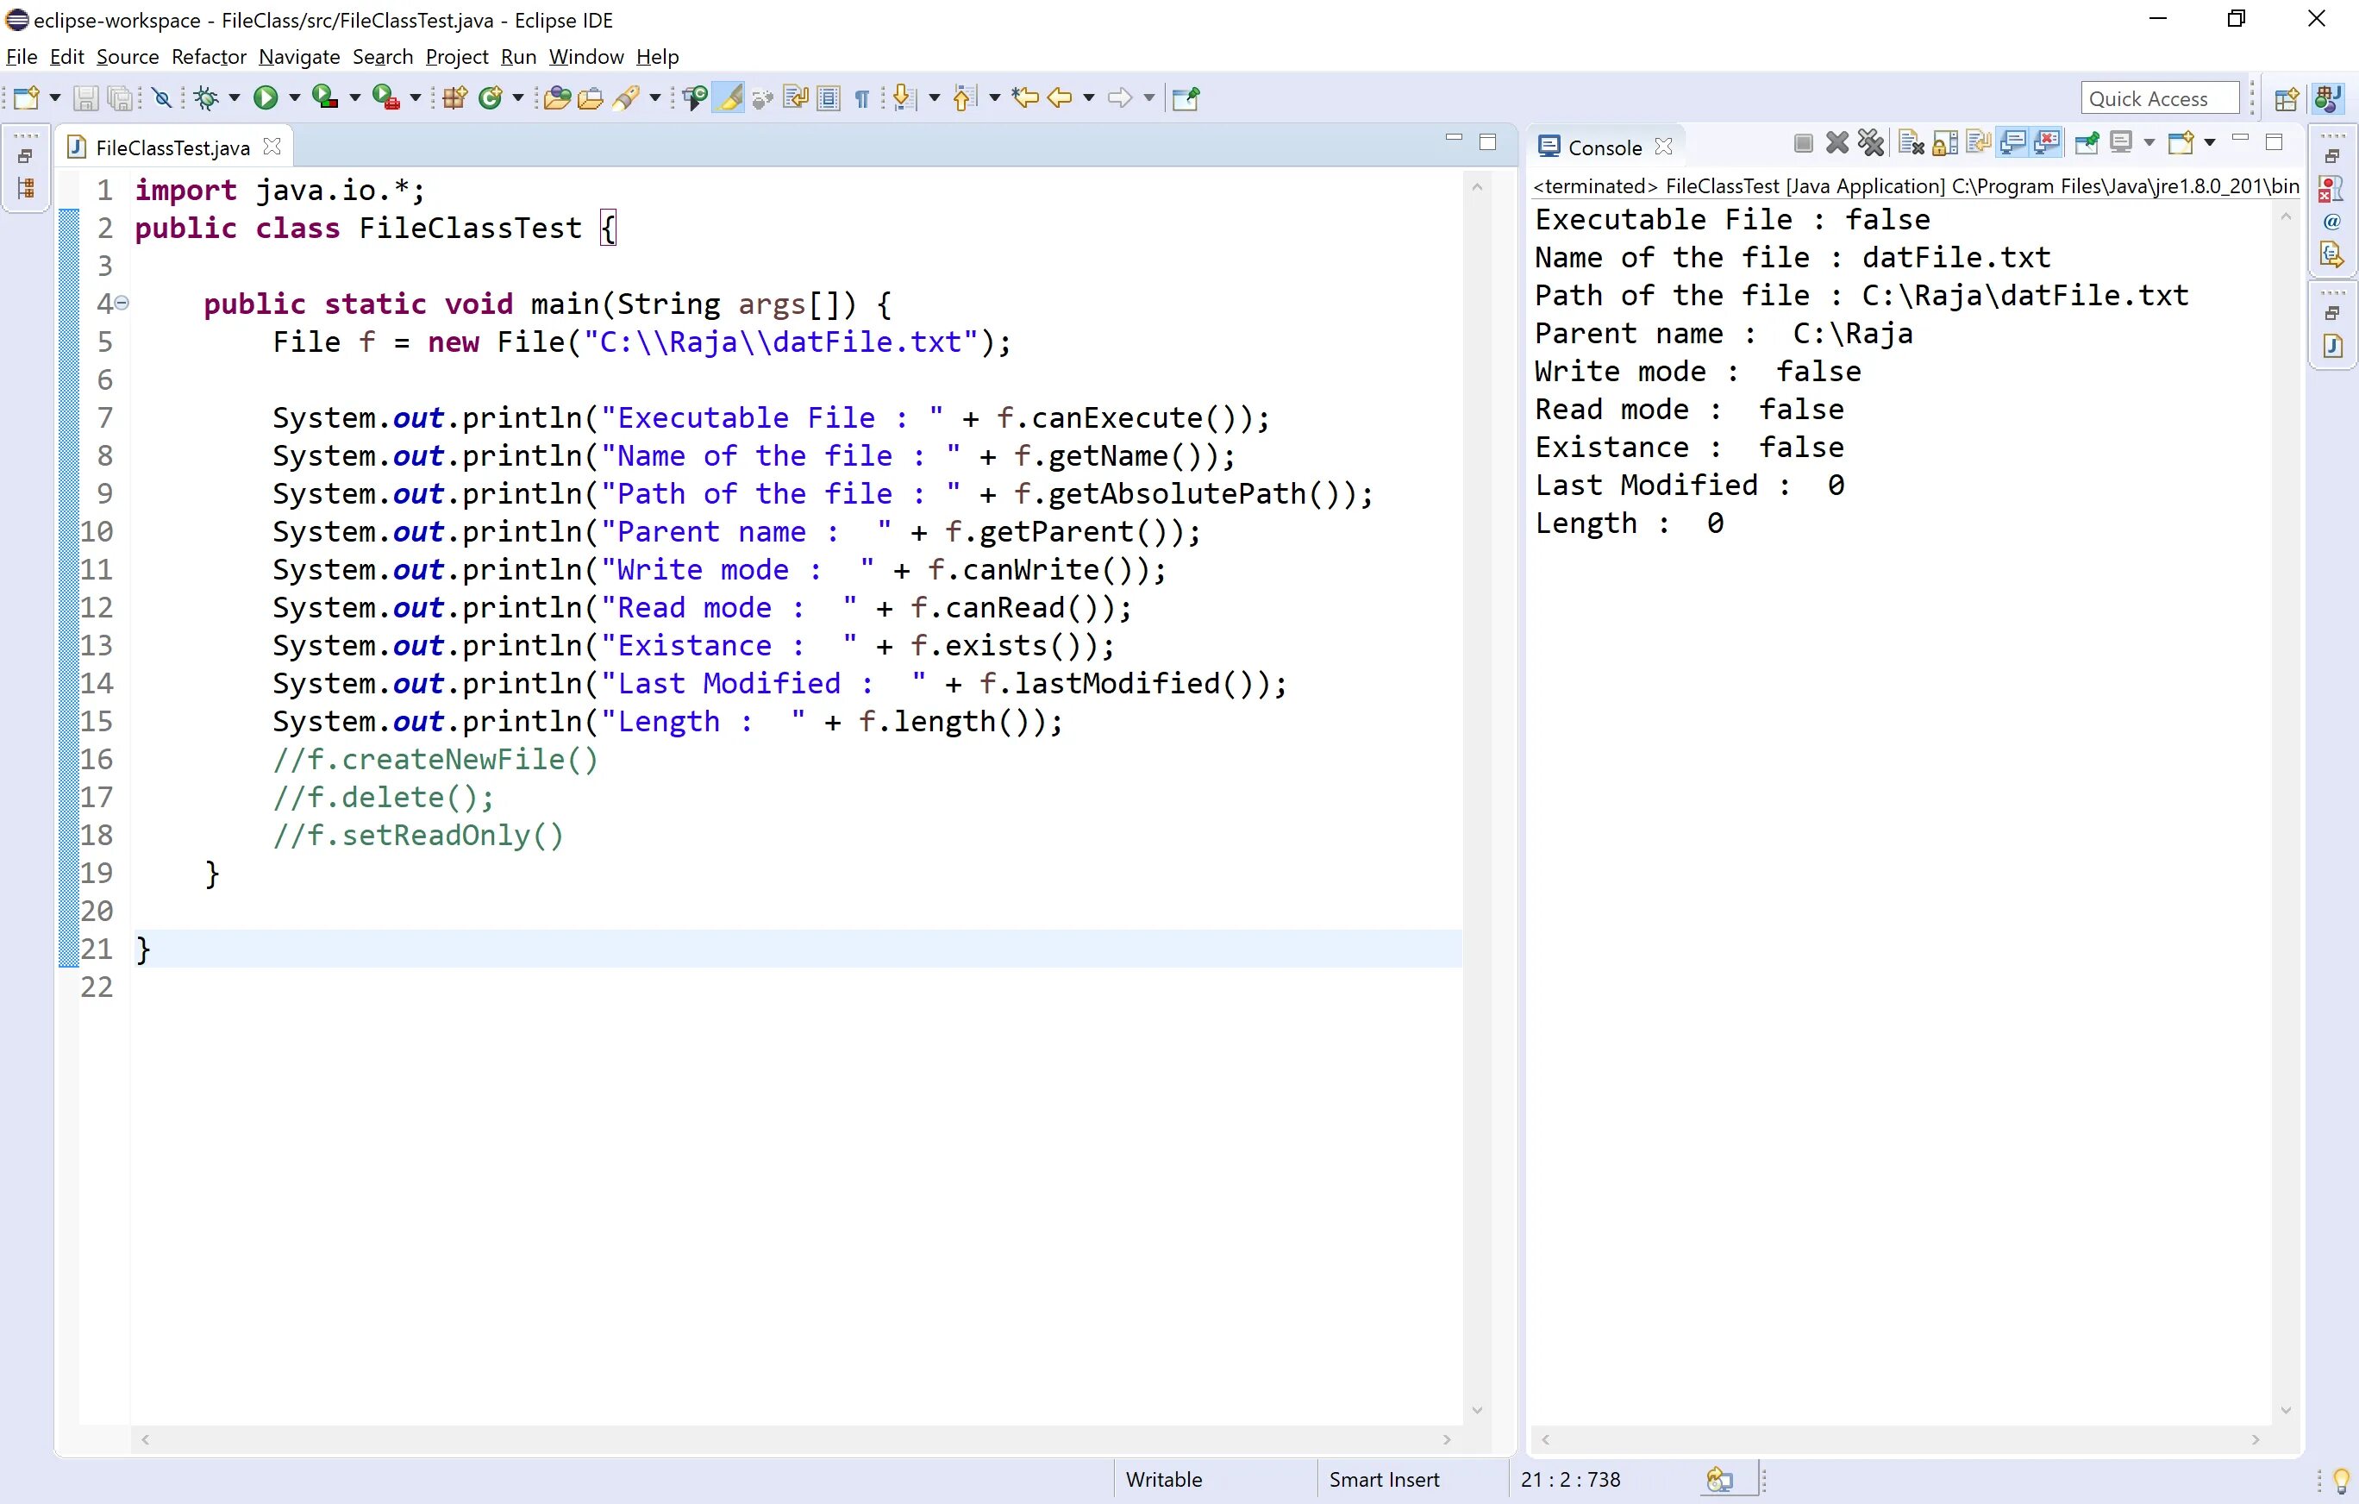Click Remove All Terminated Launches icon

(x=1871, y=144)
